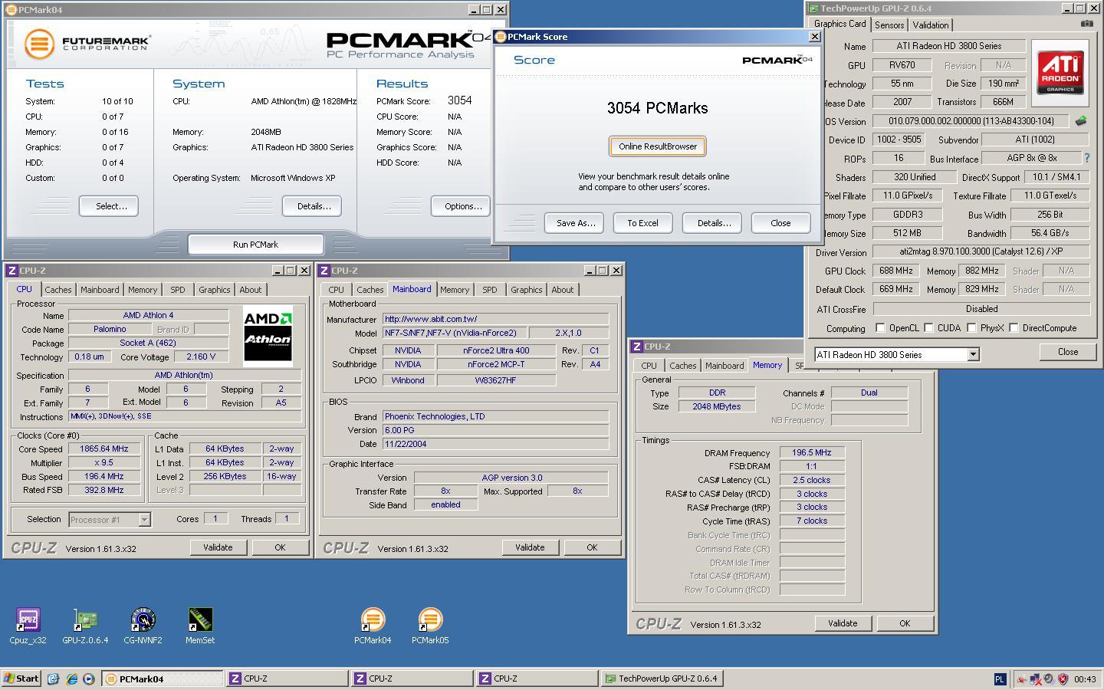Click Close in PCMark Score dialog
This screenshot has width=1104, height=690.
[780, 223]
